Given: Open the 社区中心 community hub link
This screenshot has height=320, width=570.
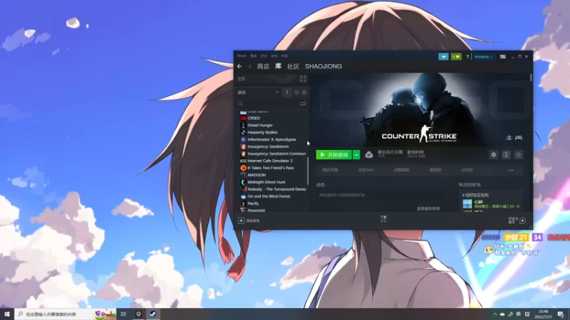Looking at the screenshot, I should point(366,170).
